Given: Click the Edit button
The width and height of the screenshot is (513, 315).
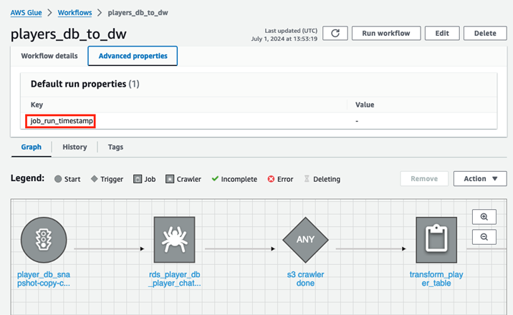Looking at the screenshot, I should pyautogui.click(x=442, y=34).
